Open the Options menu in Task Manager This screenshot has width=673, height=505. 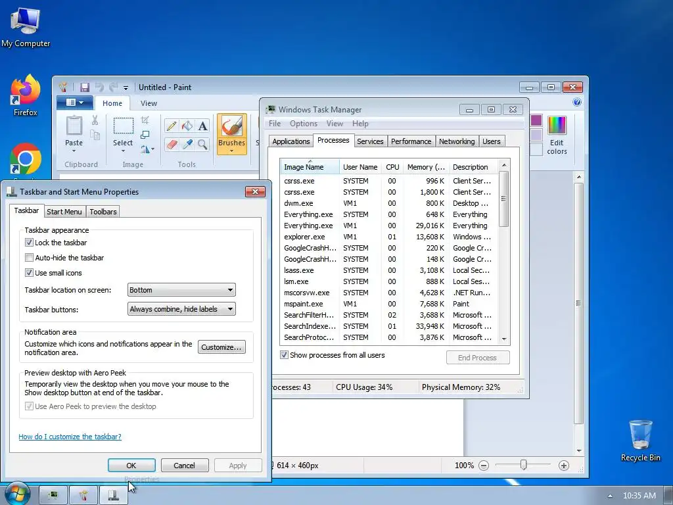pyautogui.click(x=304, y=124)
